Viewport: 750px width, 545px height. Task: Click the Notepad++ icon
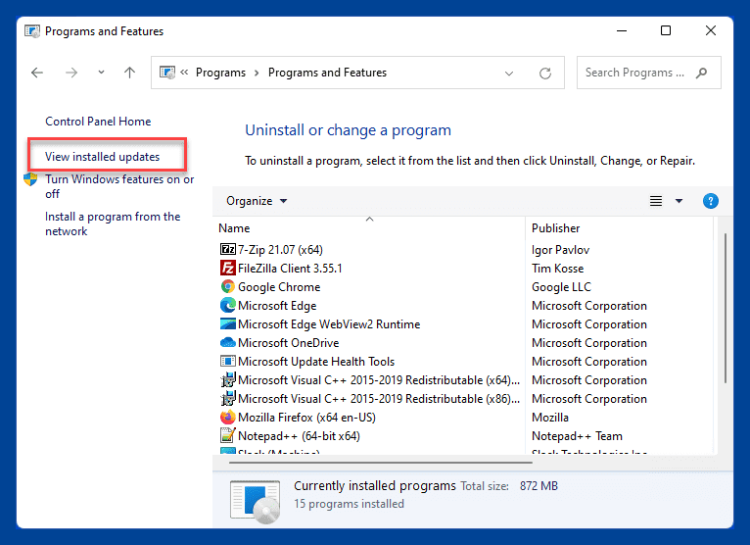click(x=228, y=436)
